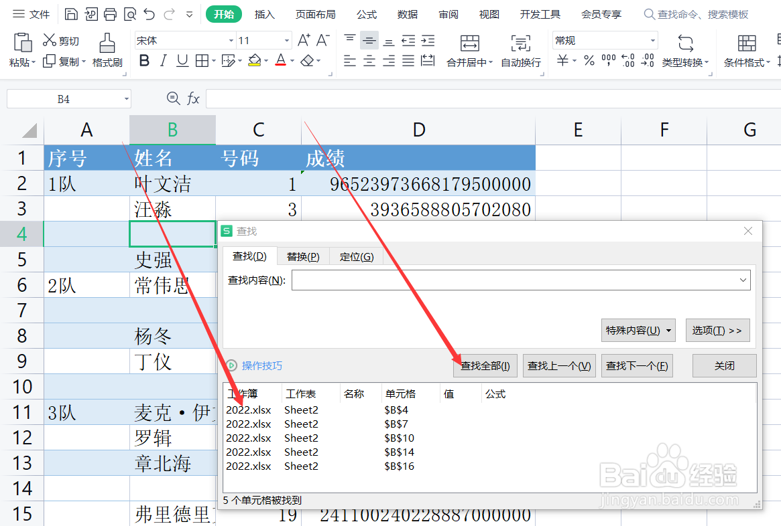
Task: Open the 特殊内容 dropdown in Find dialog
Action: [x=638, y=330]
